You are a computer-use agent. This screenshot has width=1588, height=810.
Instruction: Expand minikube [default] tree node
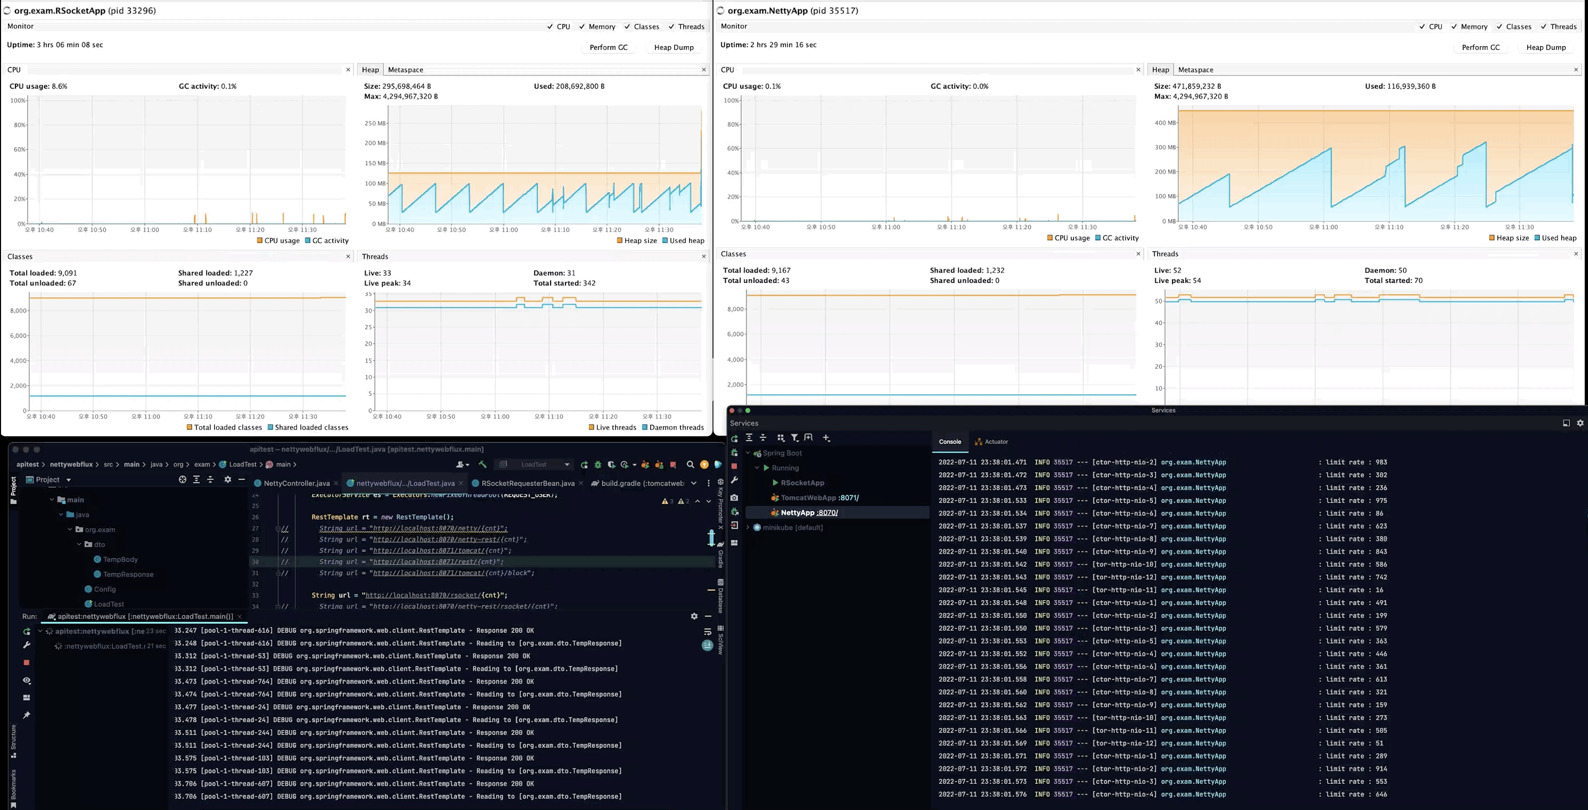click(x=748, y=527)
